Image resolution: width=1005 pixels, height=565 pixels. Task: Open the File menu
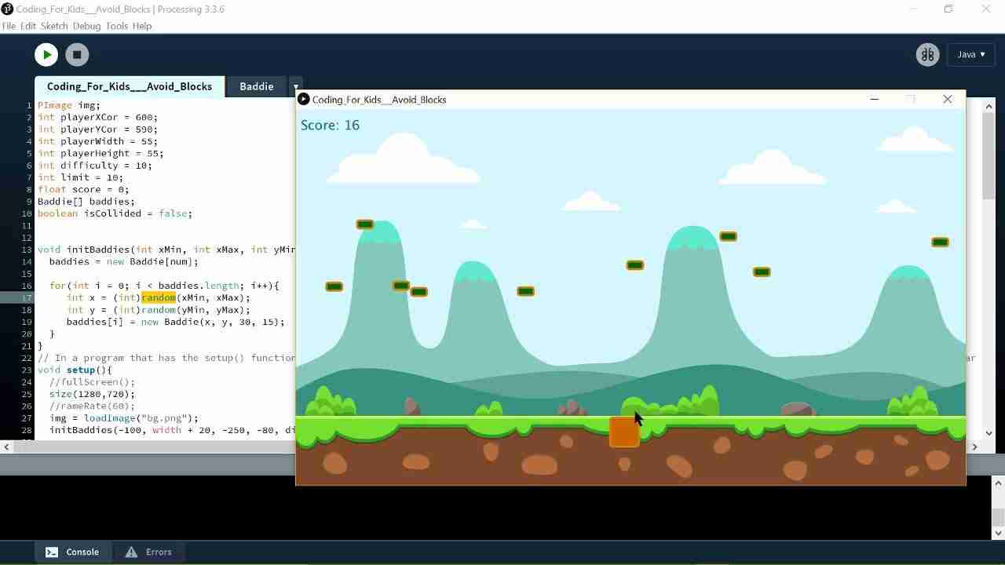(9, 26)
